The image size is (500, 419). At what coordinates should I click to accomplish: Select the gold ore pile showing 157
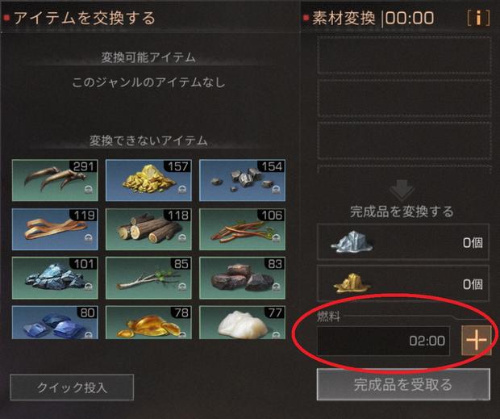click(148, 180)
